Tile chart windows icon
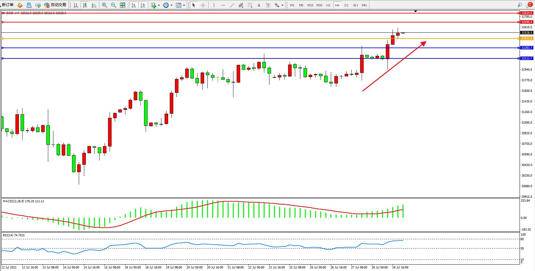The height and width of the screenshot is (271, 535). coord(122,5)
